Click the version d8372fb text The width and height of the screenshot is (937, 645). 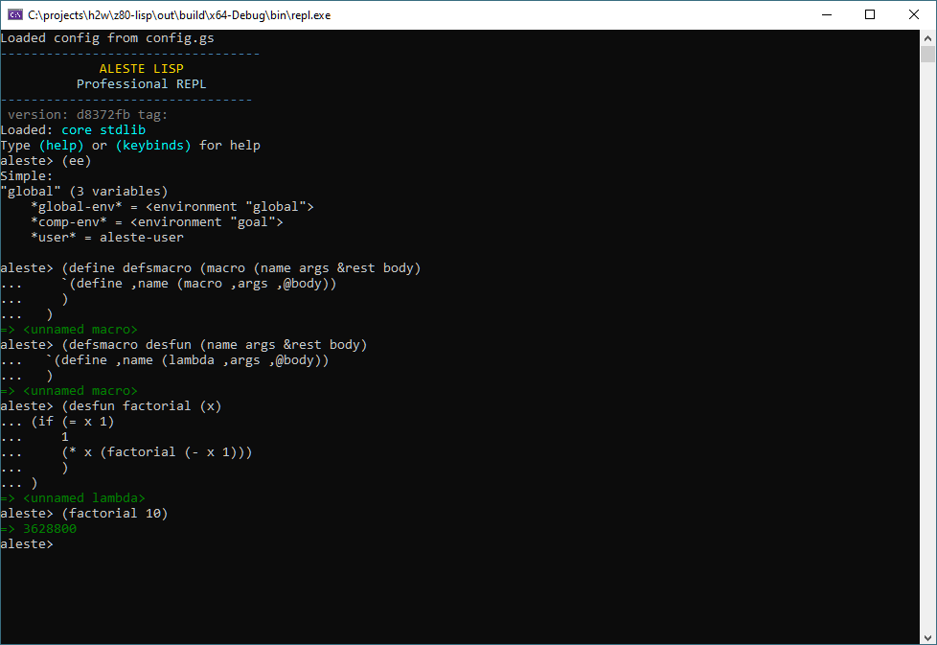(88, 115)
